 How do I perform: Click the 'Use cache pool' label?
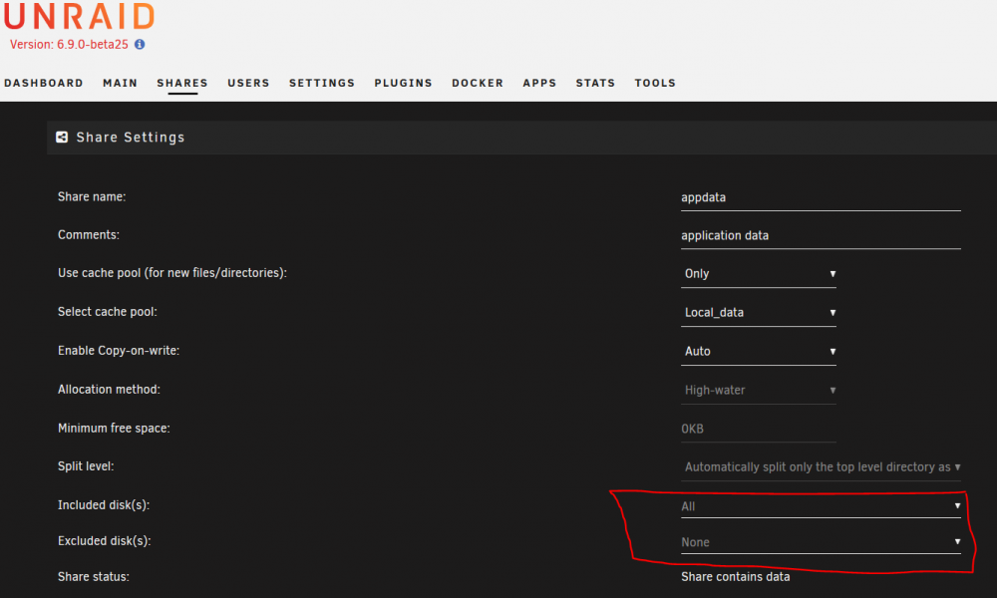172,273
